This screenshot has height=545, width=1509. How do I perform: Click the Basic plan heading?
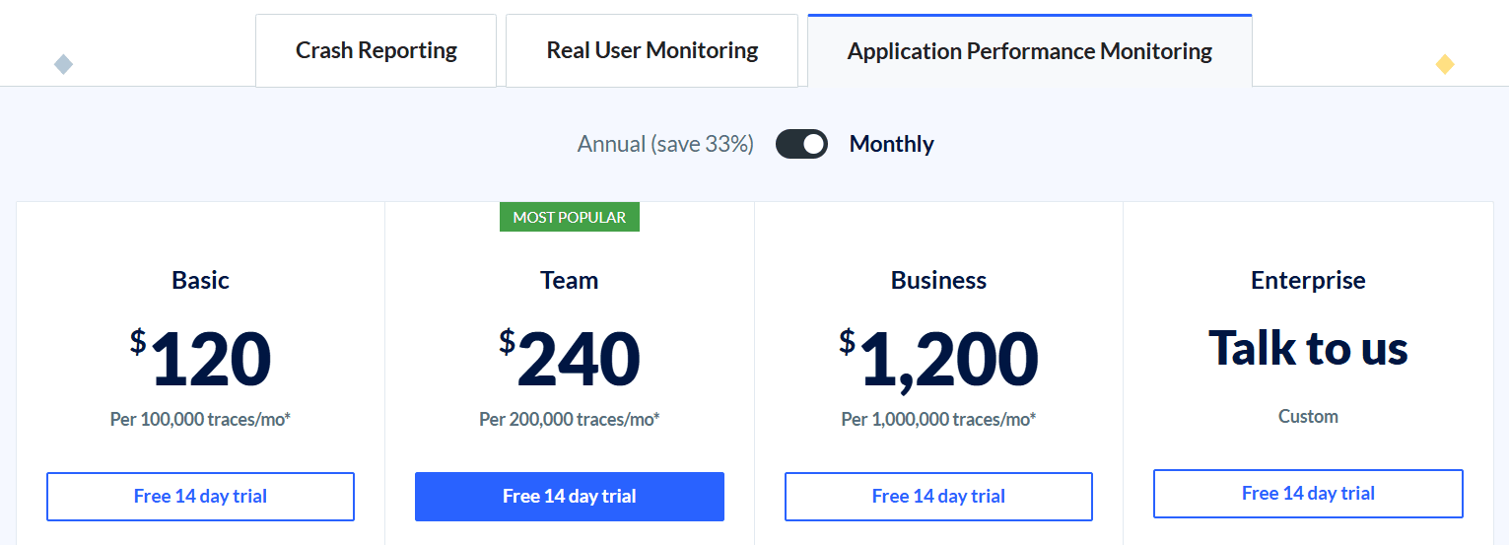pyautogui.click(x=200, y=280)
